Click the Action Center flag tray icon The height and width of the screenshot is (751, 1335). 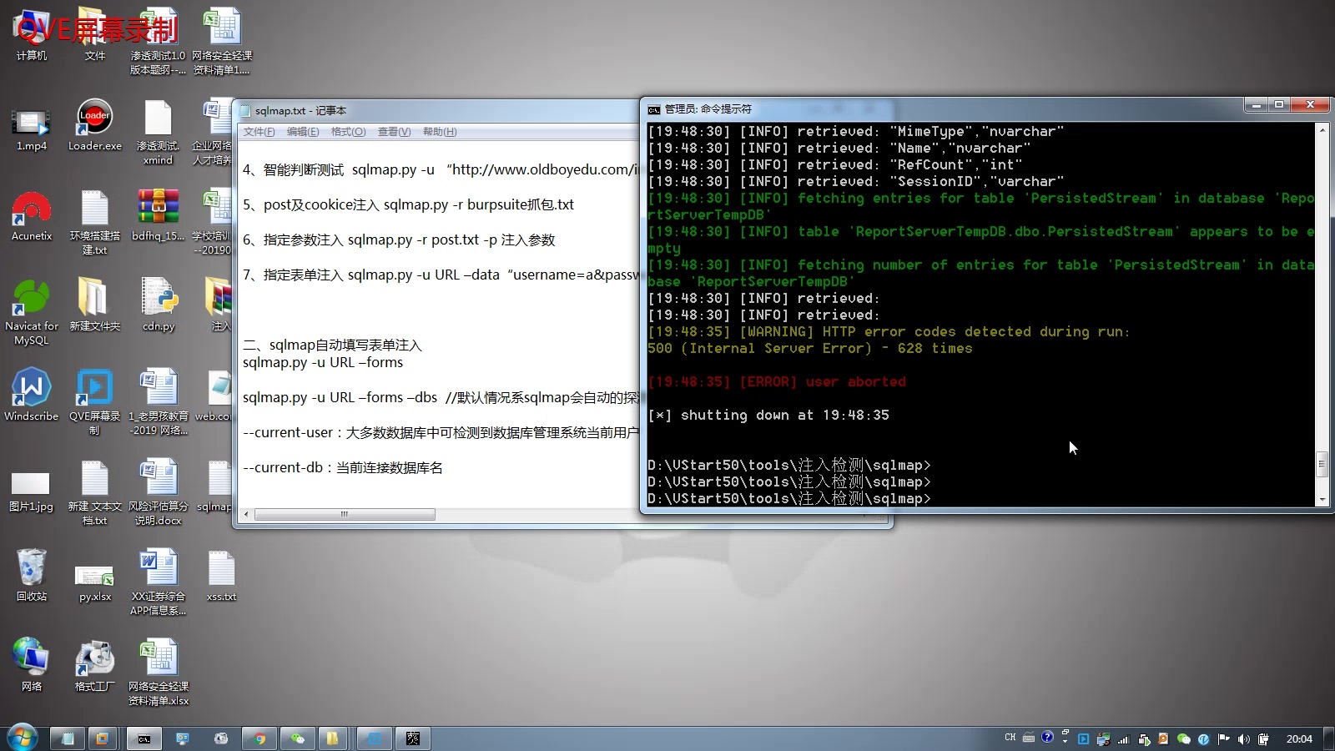point(1224,738)
